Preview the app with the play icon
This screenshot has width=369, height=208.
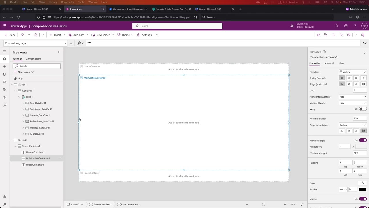[x=341, y=35]
